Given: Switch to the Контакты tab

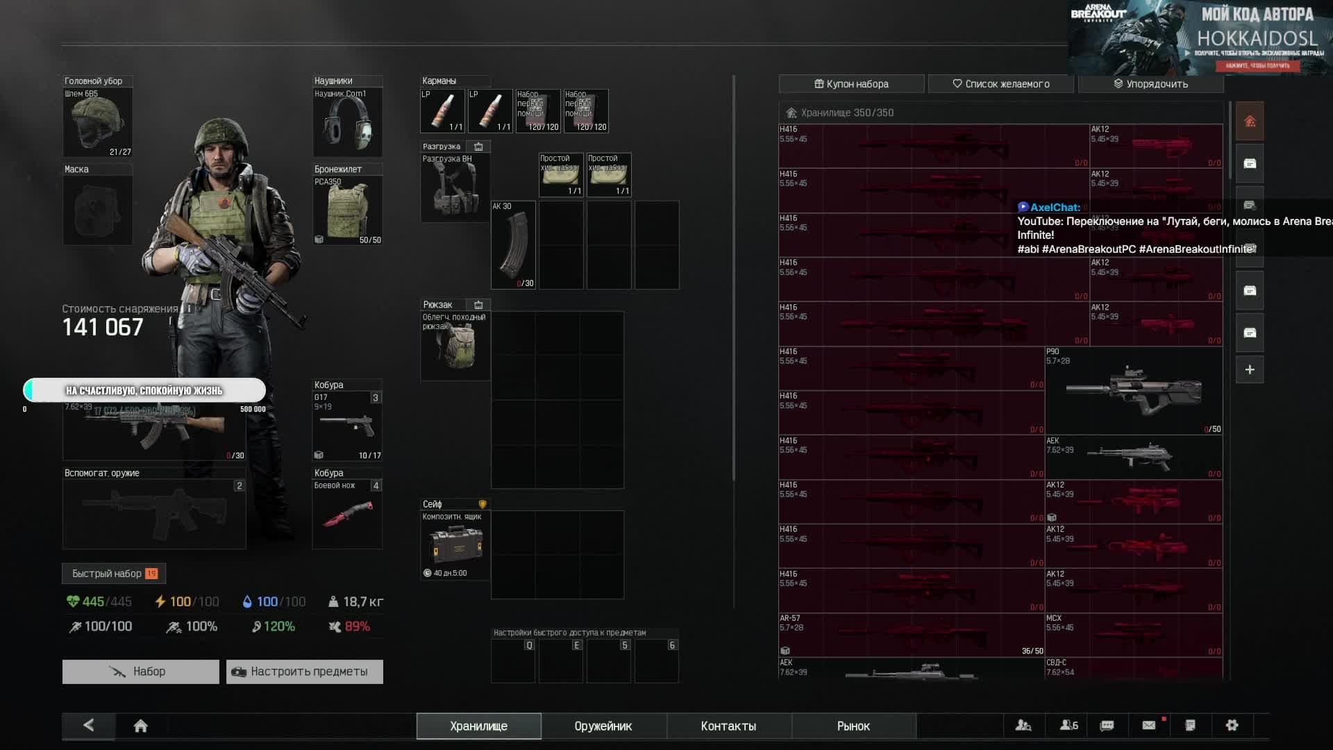Looking at the screenshot, I should click(728, 726).
